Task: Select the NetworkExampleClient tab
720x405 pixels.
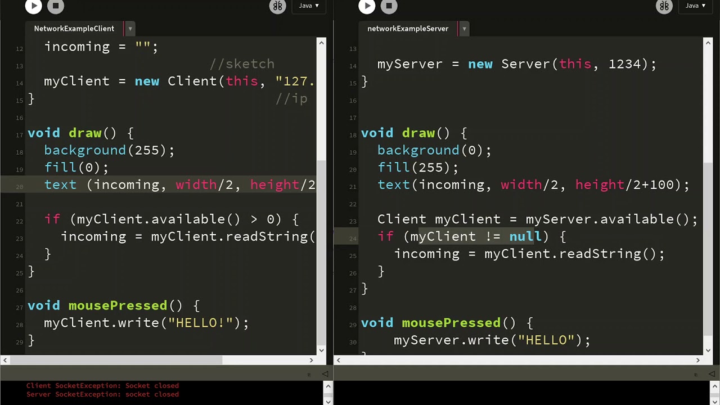Action: (x=74, y=29)
